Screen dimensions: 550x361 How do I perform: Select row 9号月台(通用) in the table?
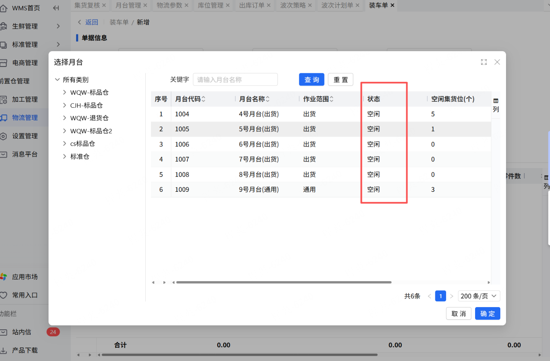point(321,189)
